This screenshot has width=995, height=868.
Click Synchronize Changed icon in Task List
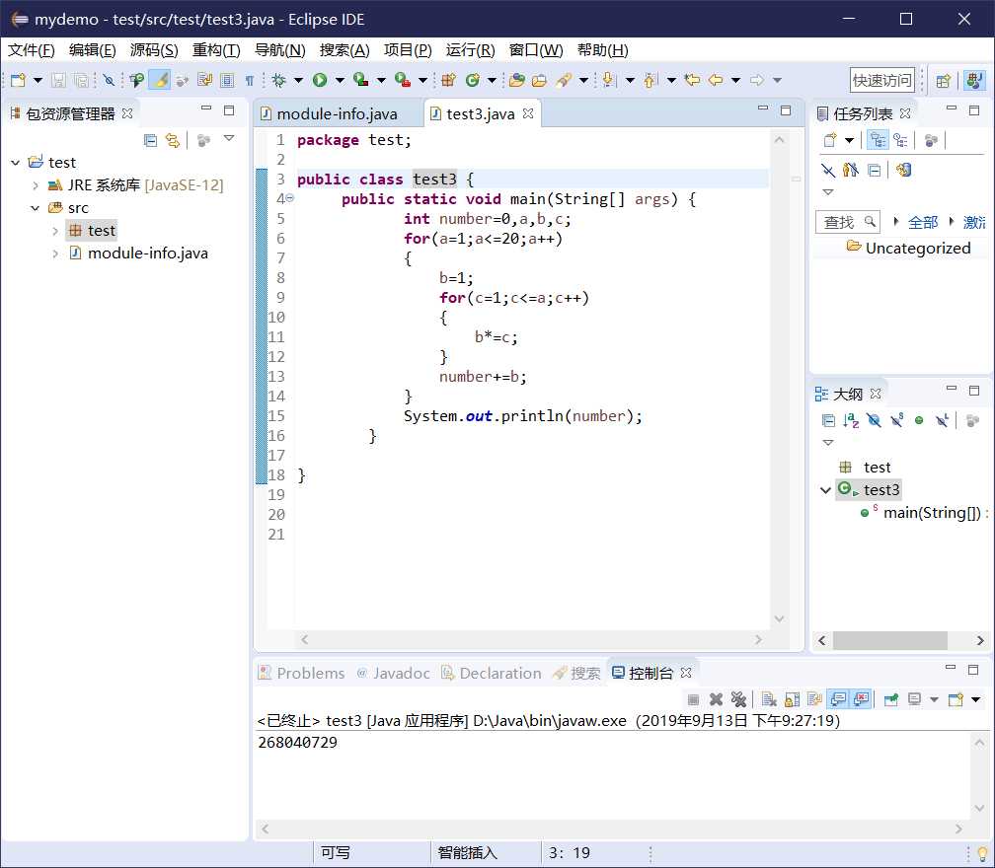pyautogui.click(x=903, y=170)
